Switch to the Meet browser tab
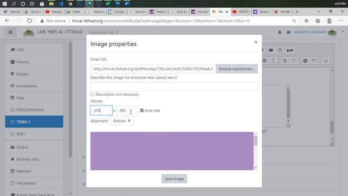The height and width of the screenshot is (196, 348). coord(74,11)
